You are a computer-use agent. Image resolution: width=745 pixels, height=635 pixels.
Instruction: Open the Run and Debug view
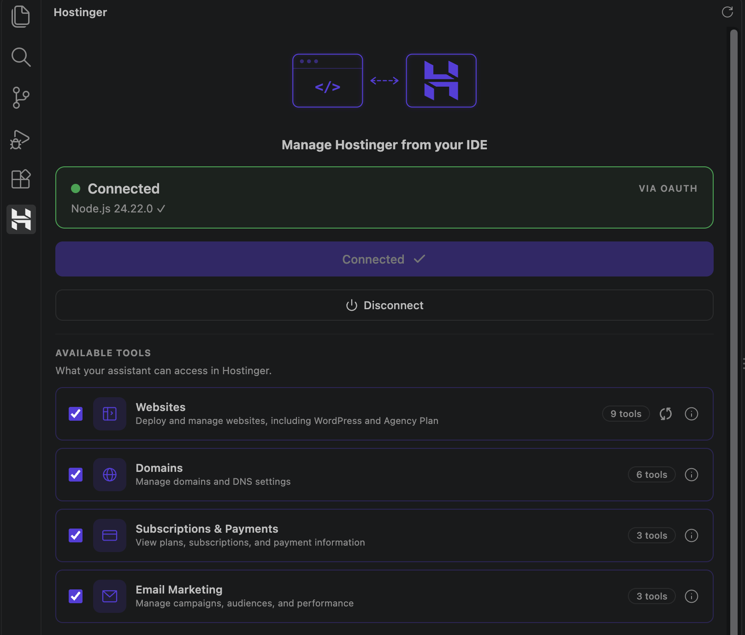click(20, 139)
